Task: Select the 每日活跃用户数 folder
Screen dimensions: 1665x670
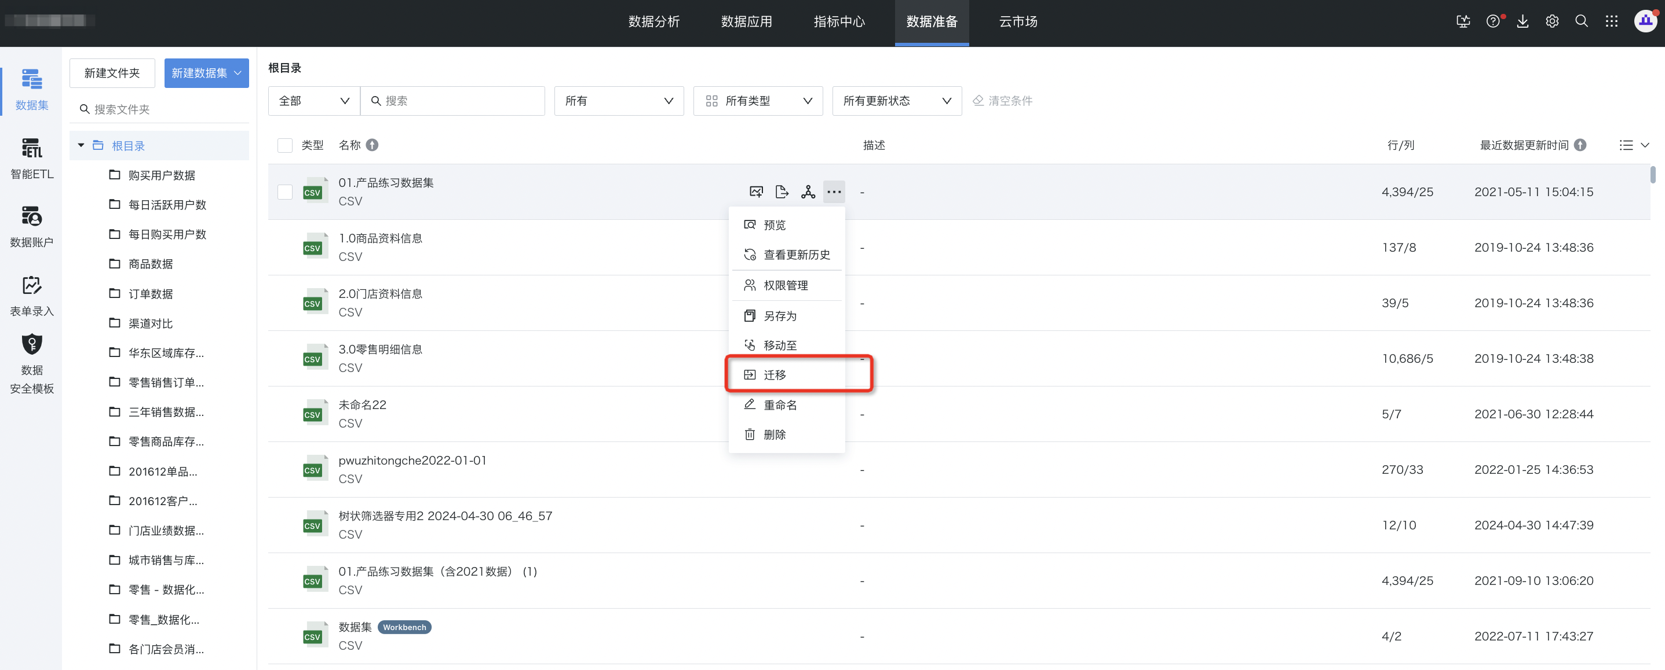Action: tap(159, 205)
